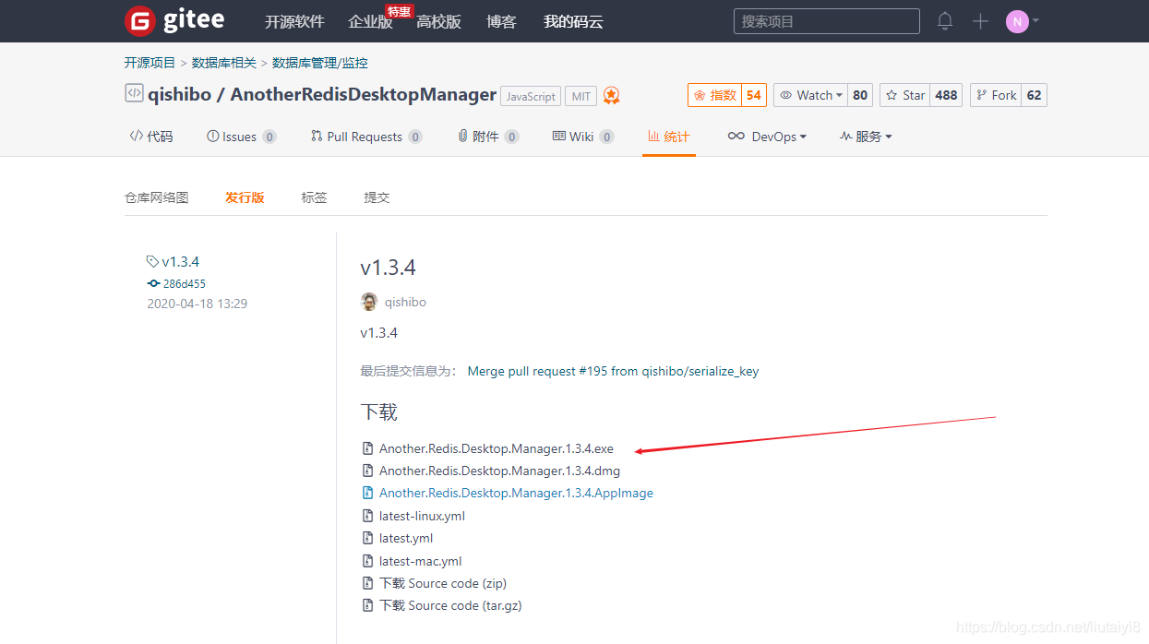Click the 开源项目 breadcrumb link
The height and width of the screenshot is (644, 1149).
(x=150, y=63)
